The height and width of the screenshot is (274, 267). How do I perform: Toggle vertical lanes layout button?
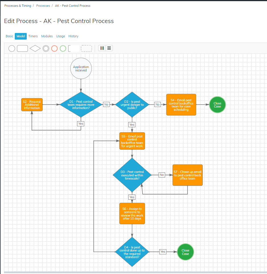click(102, 48)
